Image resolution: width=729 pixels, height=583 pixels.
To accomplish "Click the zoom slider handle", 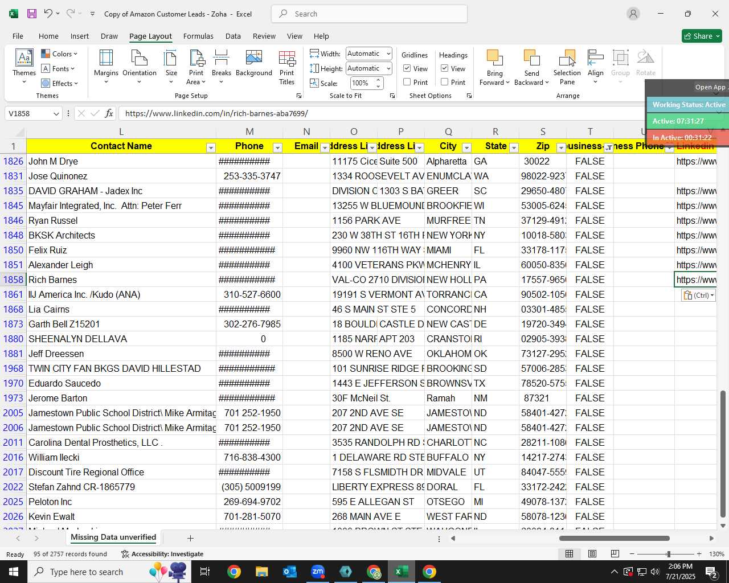I will point(668,554).
